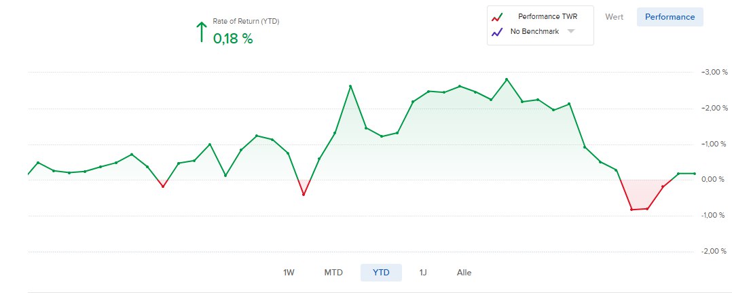Click the first red negative data point

click(x=163, y=186)
